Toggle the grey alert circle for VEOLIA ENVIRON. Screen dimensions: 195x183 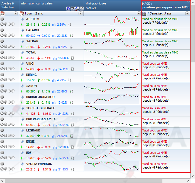click(2, 164)
